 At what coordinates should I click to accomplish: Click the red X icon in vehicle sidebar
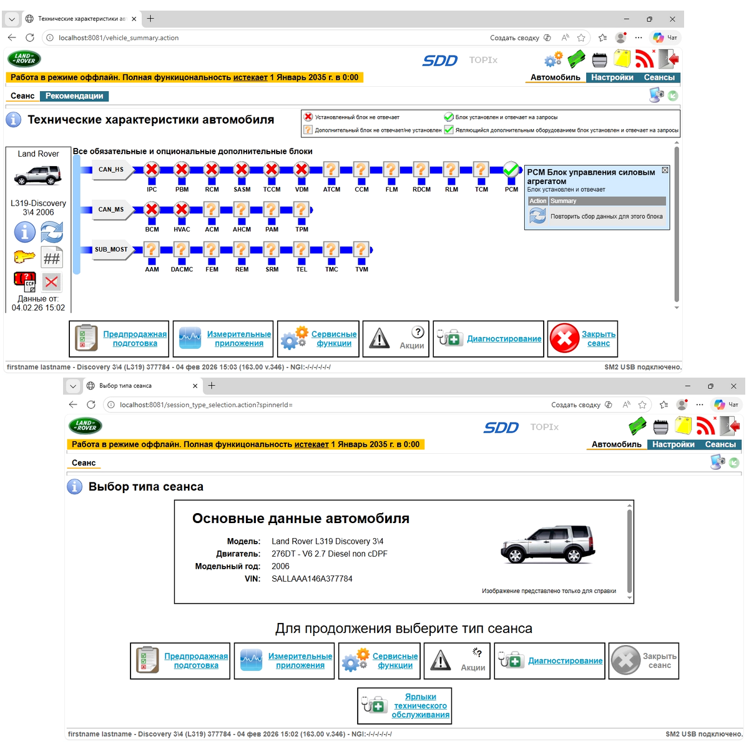coord(52,282)
